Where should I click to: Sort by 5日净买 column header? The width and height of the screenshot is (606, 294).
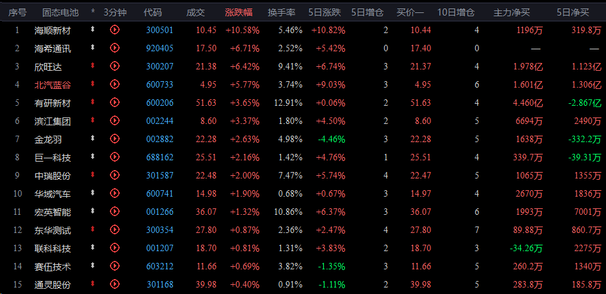[573, 12]
